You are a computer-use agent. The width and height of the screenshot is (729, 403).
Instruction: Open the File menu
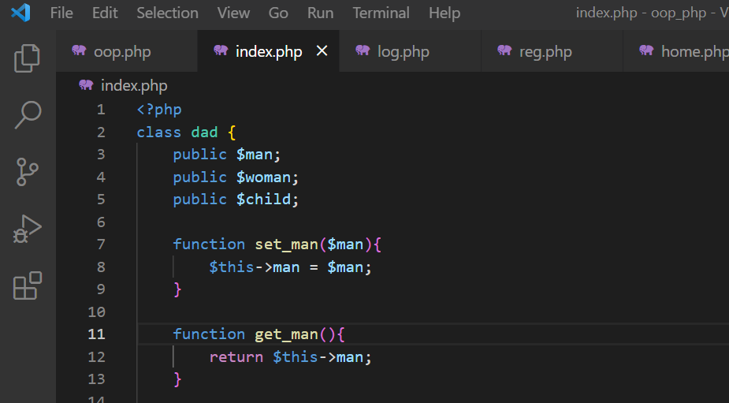61,13
